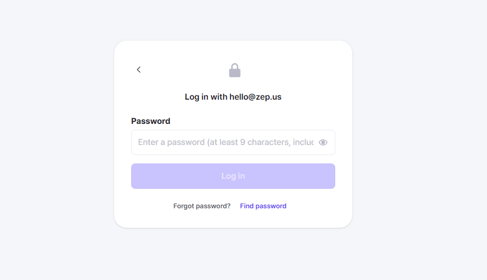487x280 pixels.
Task: Open the Find password link
Action: point(263,206)
